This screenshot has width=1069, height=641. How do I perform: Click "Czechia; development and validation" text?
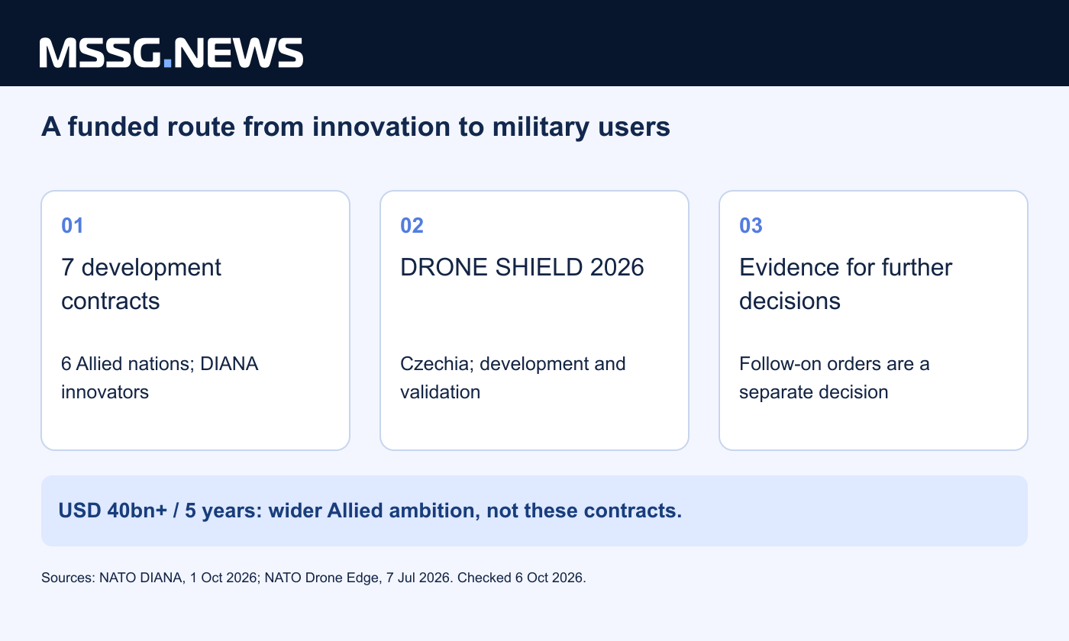[513, 378]
